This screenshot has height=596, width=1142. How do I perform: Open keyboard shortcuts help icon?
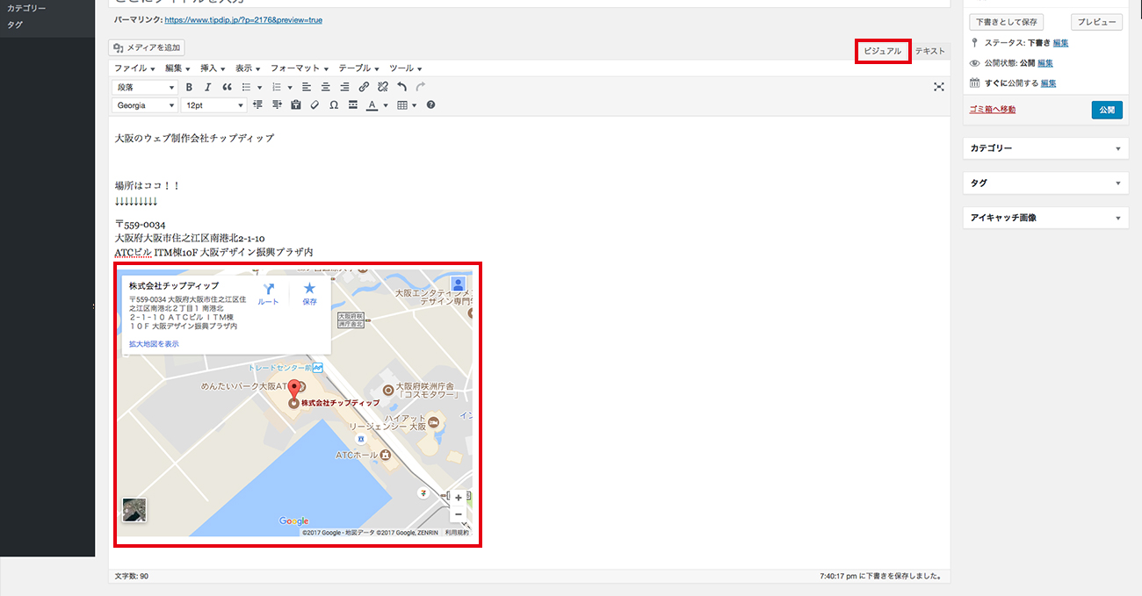430,104
